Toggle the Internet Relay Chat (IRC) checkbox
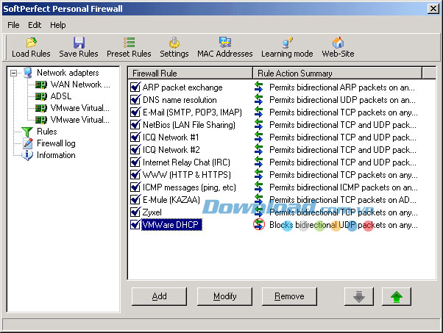The height and width of the screenshot is (333, 443). [135, 162]
